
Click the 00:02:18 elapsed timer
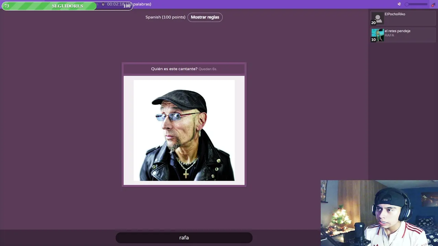(x=116, y=4)
